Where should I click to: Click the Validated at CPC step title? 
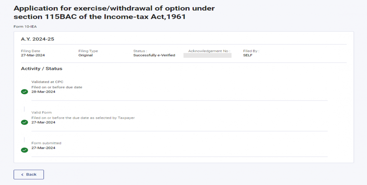pos(47,82)
